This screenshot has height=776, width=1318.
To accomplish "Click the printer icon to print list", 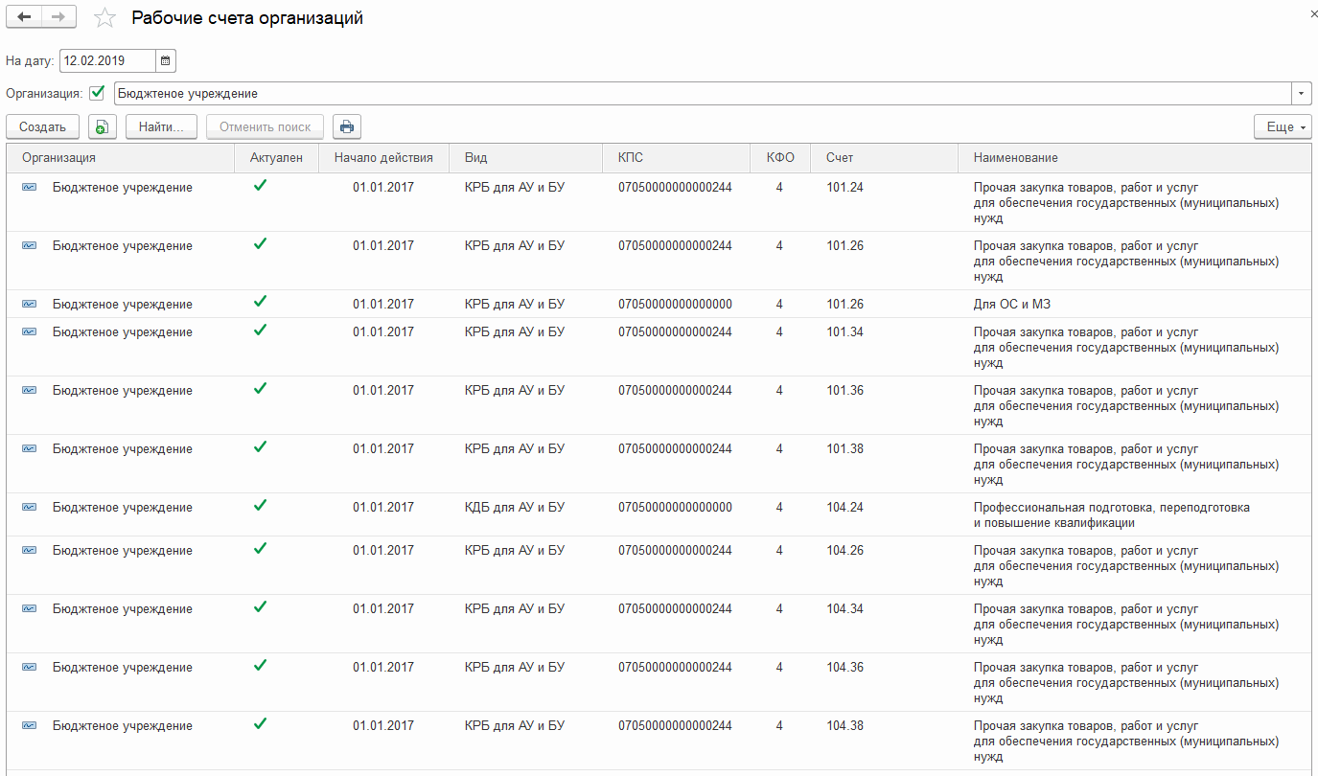I will pos(347,126).
